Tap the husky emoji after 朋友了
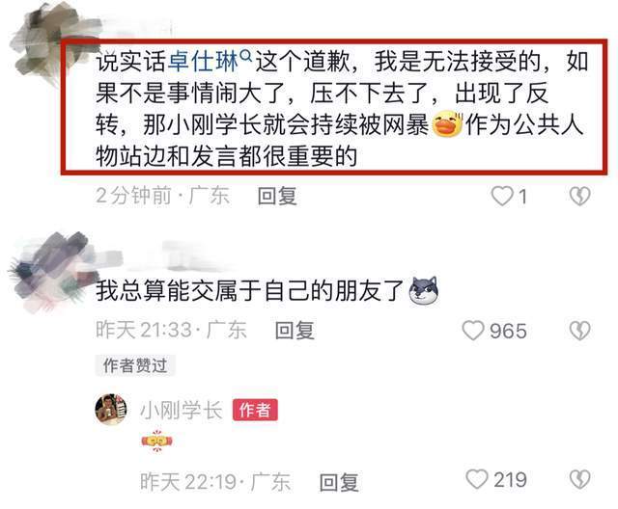Screen dimensions: 618x509 pos(424,291)
